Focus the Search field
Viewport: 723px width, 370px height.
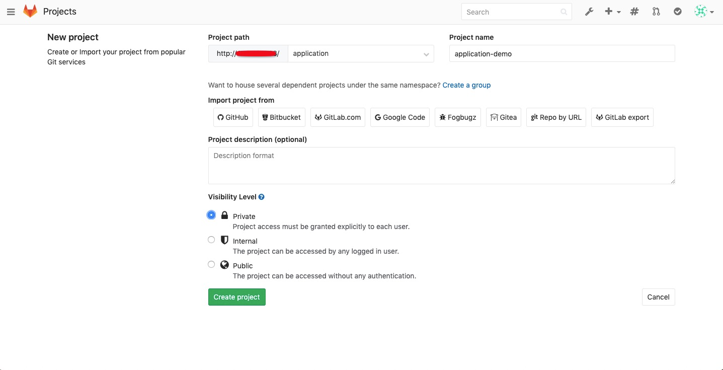(x=516, y=12)
